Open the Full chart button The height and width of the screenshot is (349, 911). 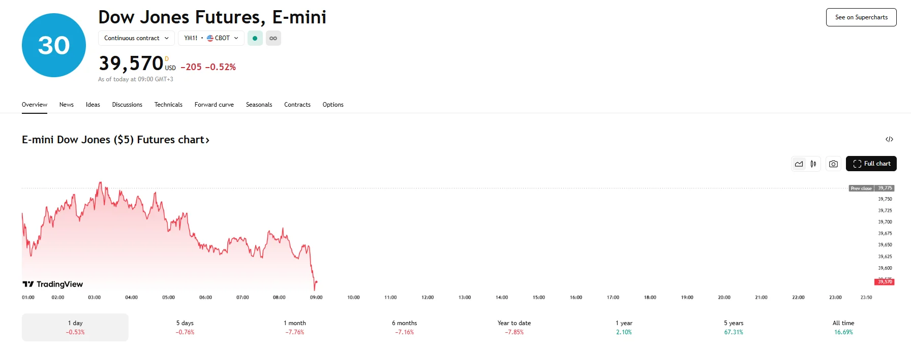point(871,164)
